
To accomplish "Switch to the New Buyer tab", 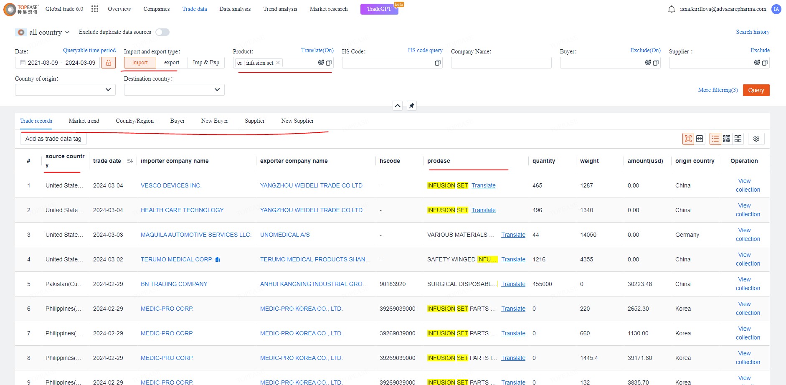I will [x=215, y=121].
